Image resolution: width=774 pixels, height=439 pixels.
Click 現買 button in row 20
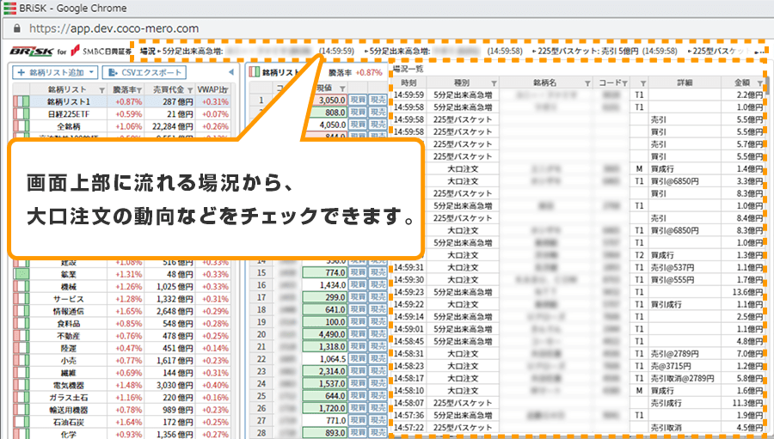tap(357, 334)
